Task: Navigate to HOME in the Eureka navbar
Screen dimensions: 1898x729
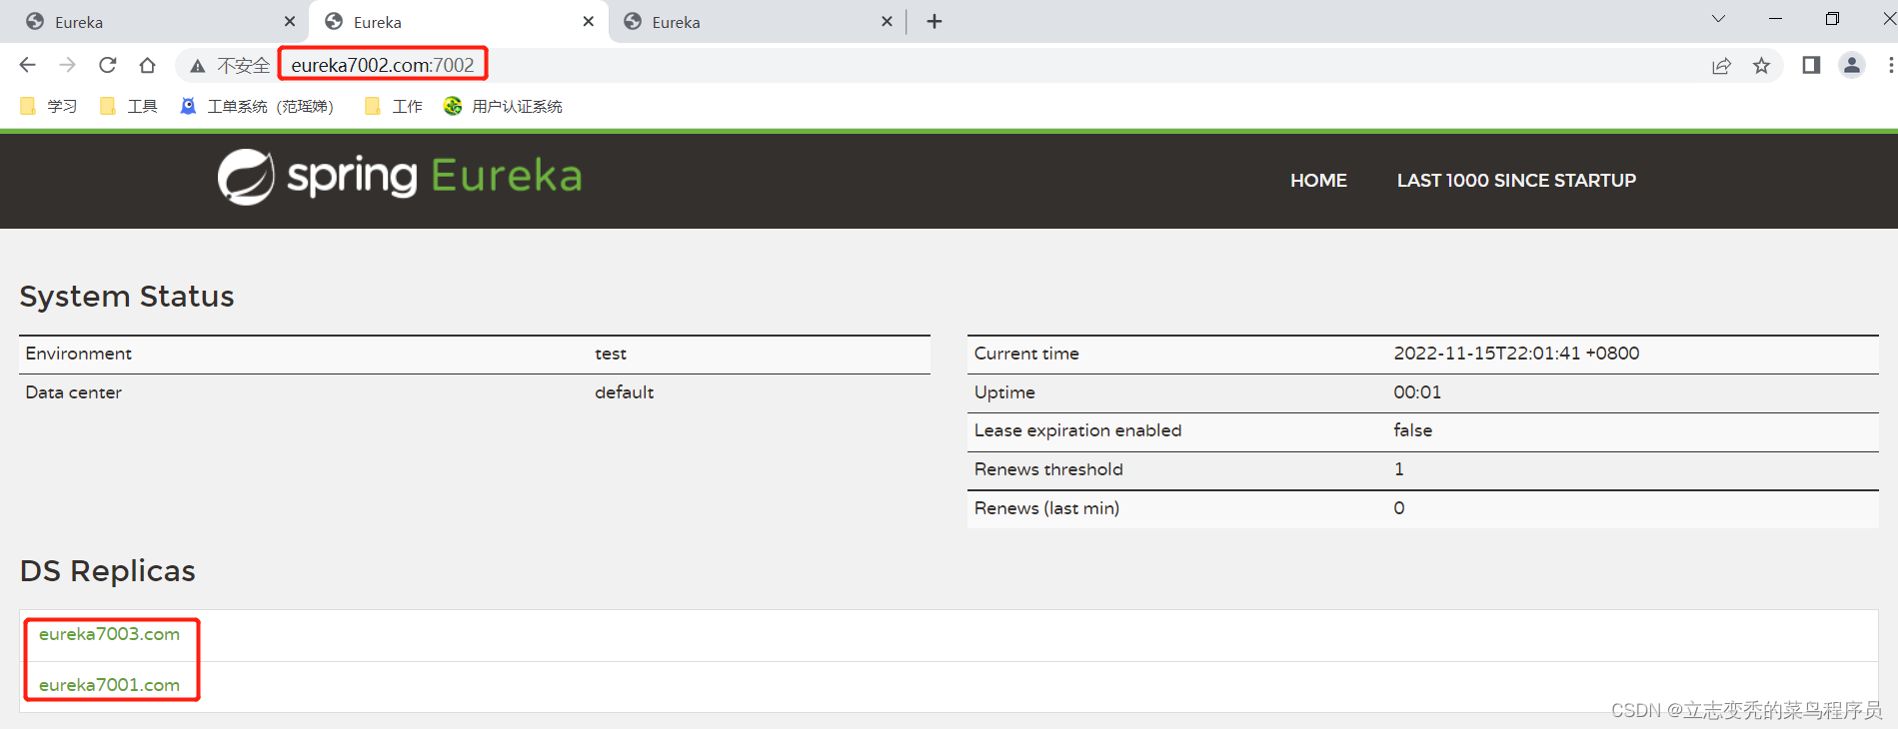Action: pyautogui.click(x=1318, y=181)
